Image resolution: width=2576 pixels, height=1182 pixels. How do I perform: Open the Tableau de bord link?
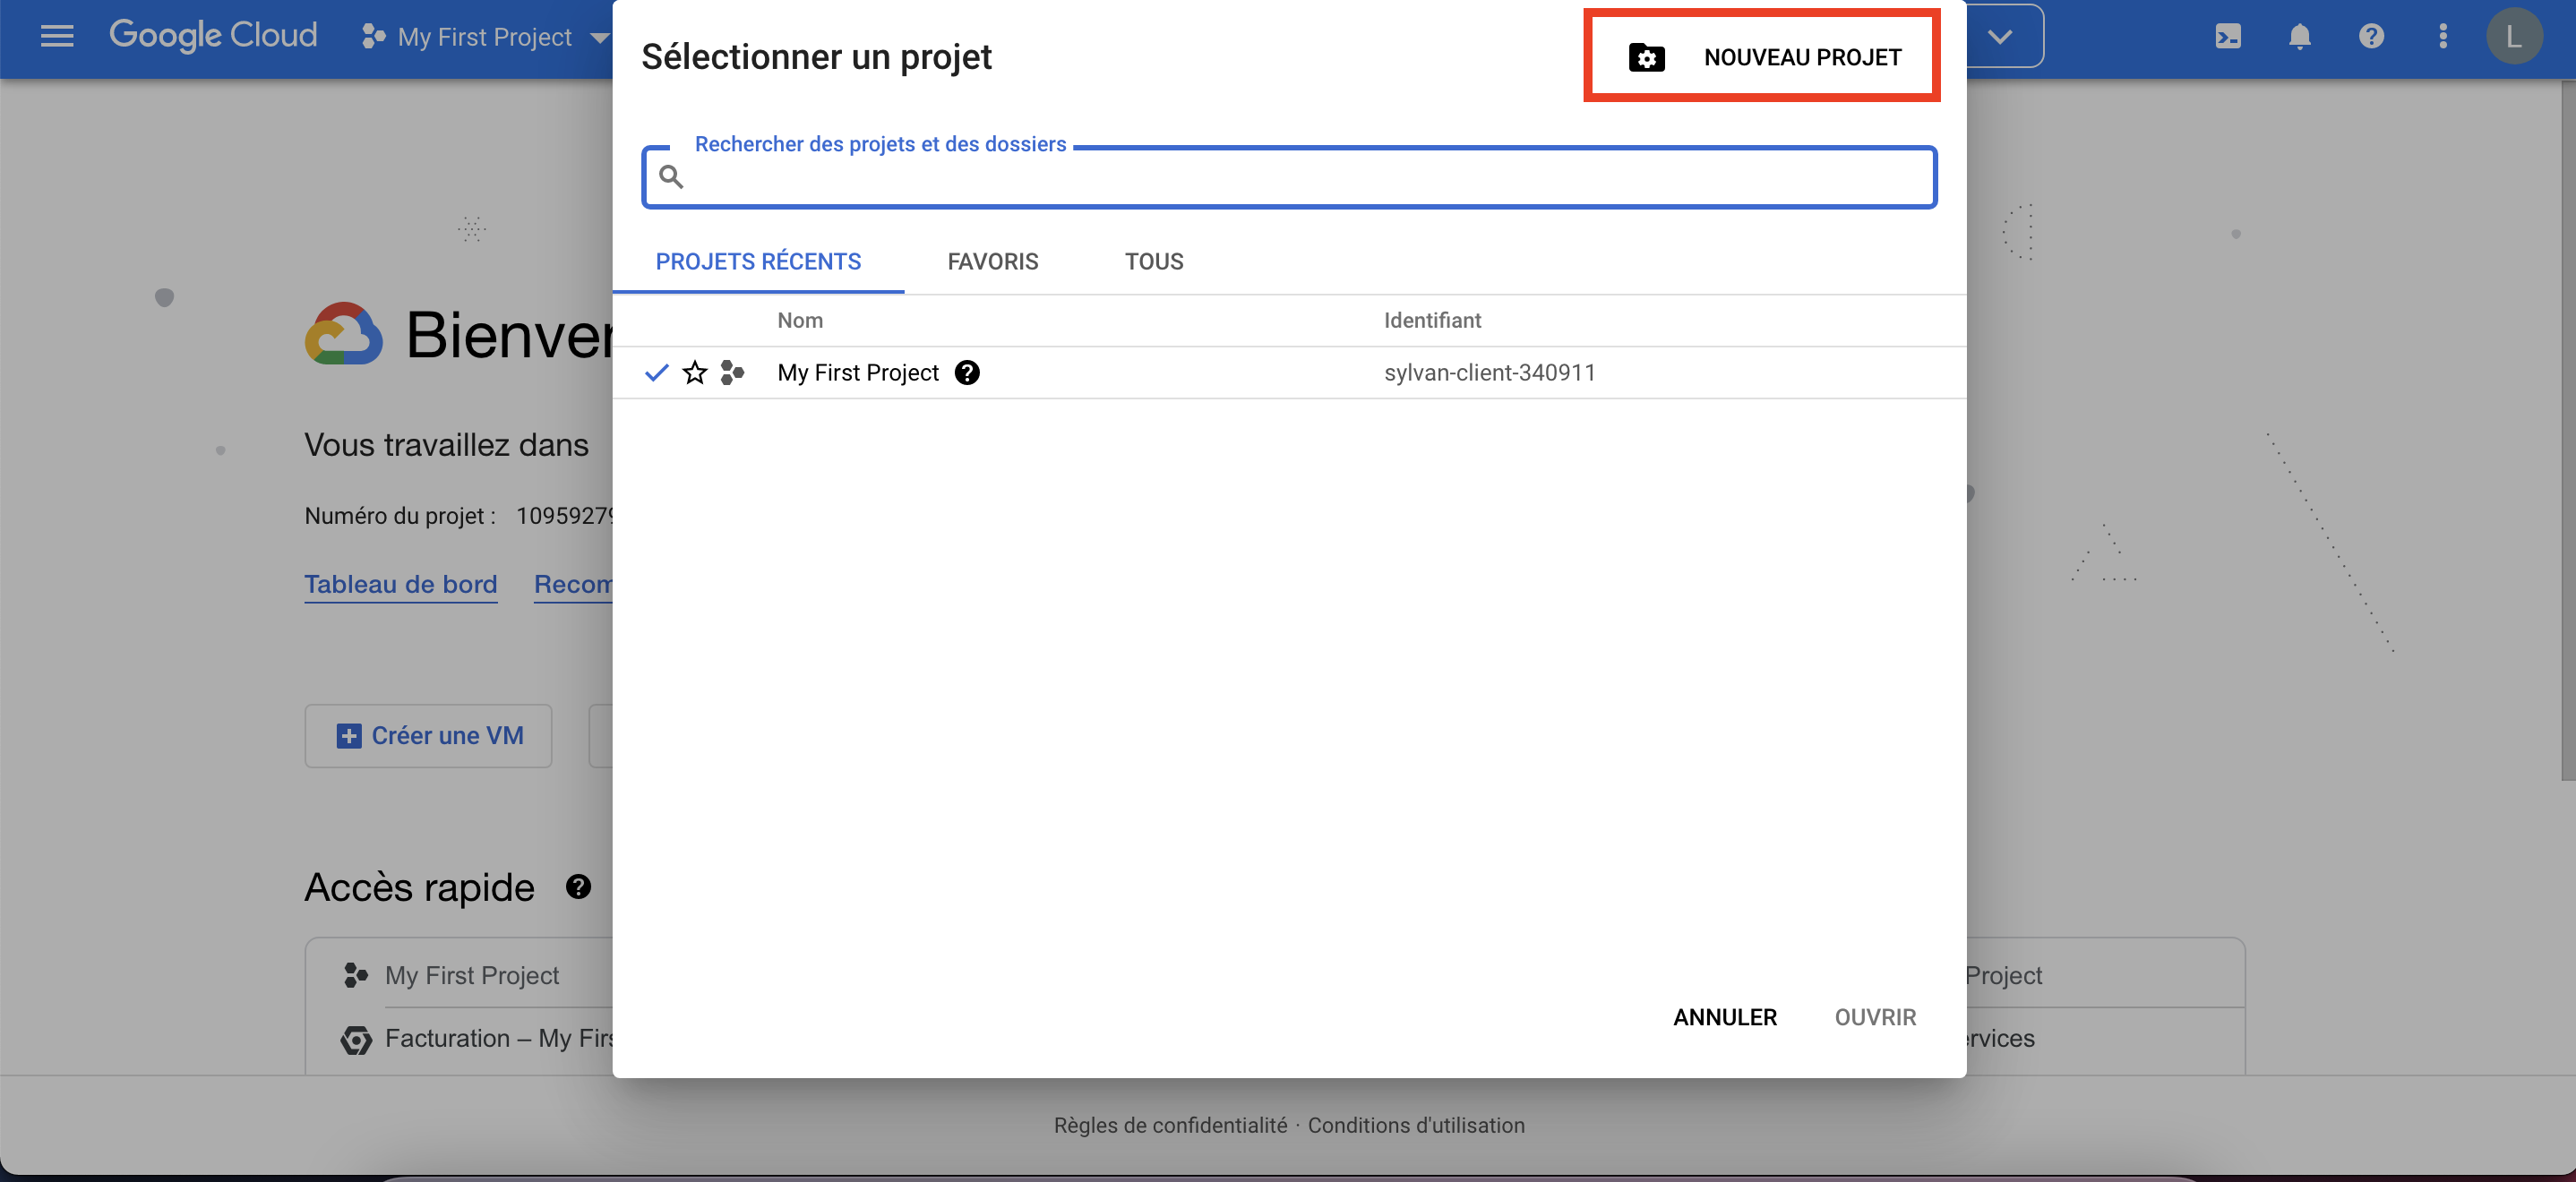[x=400, y=585]
